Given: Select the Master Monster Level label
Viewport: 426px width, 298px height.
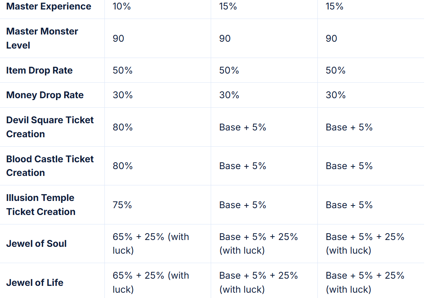Looking at the screenshot, I should coord(42,38).
